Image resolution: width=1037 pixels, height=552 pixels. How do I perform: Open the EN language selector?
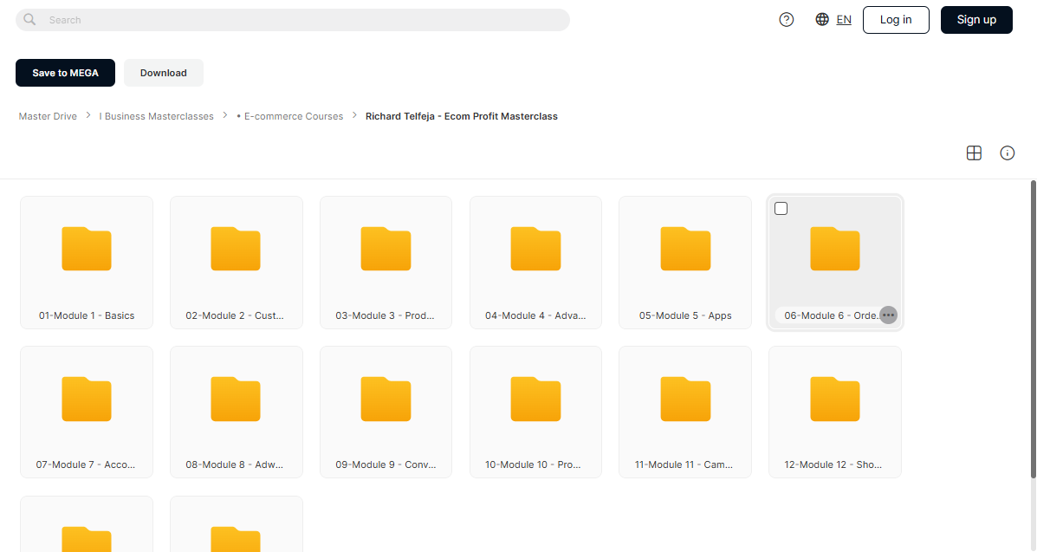pyautogui.click(x=844, y=20)
